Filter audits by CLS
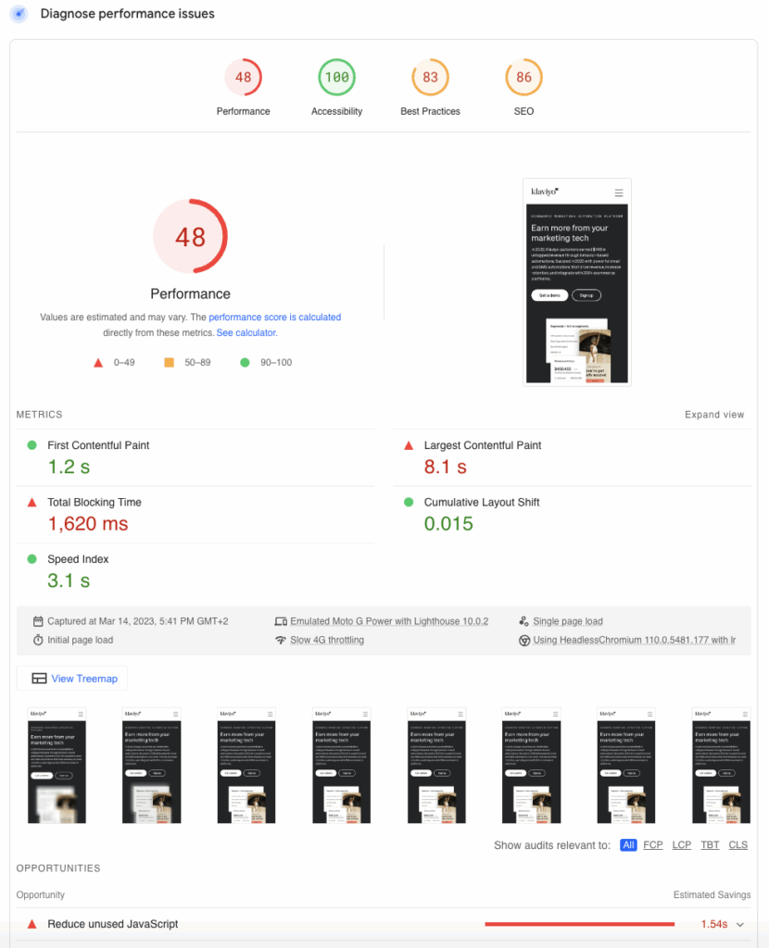This screenshot has height=948, width=769. (x=737, y=844)
